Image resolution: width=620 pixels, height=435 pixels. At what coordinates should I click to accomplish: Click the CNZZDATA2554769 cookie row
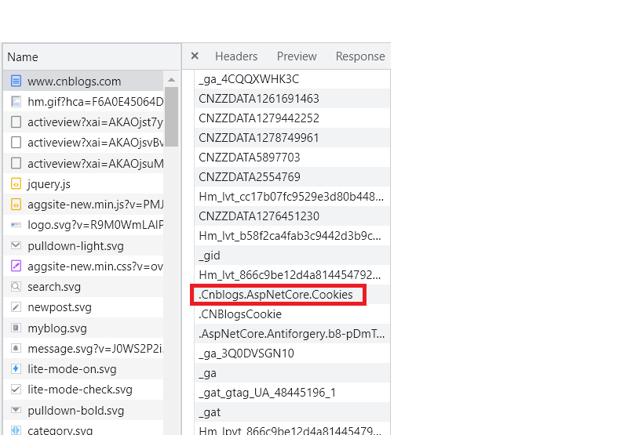coord(292,177)
